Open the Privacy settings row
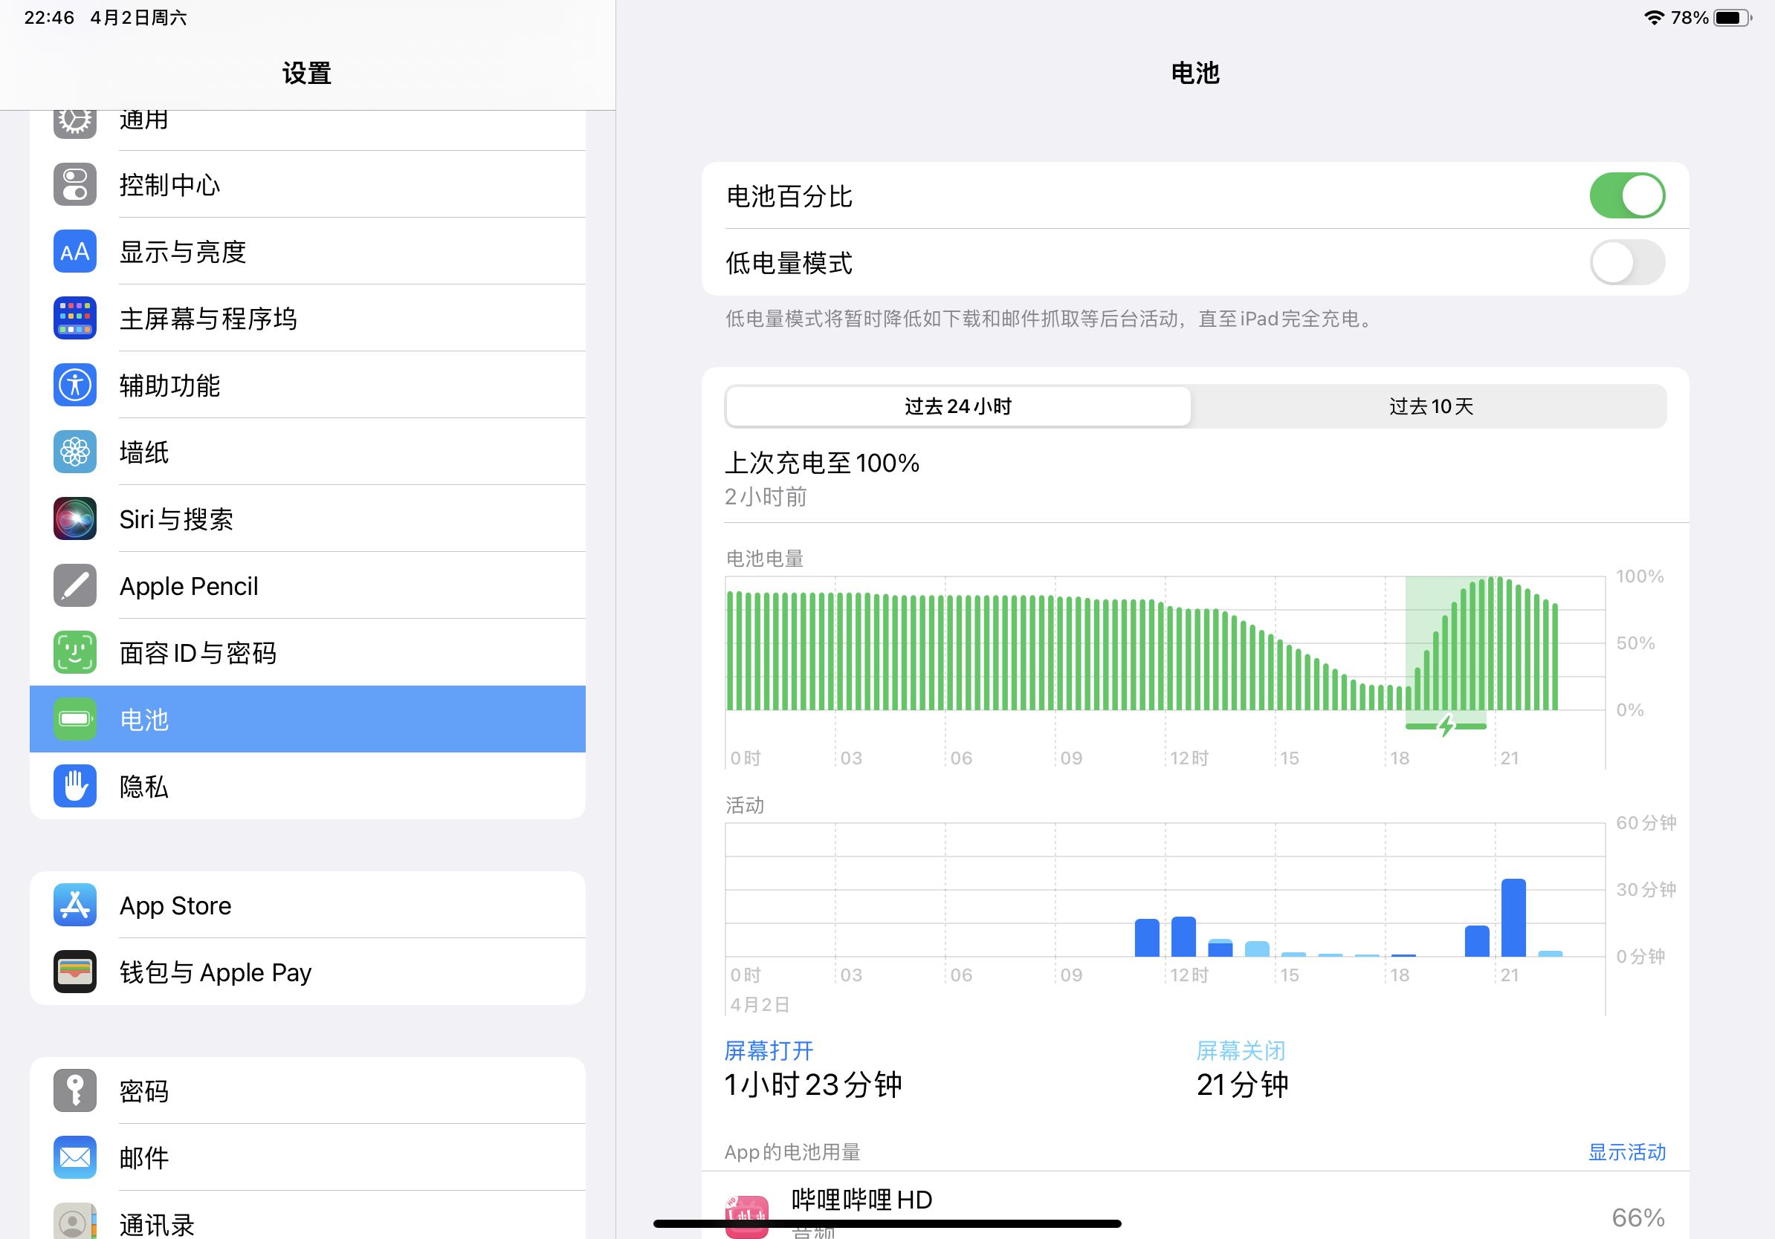 coord(308,787)
